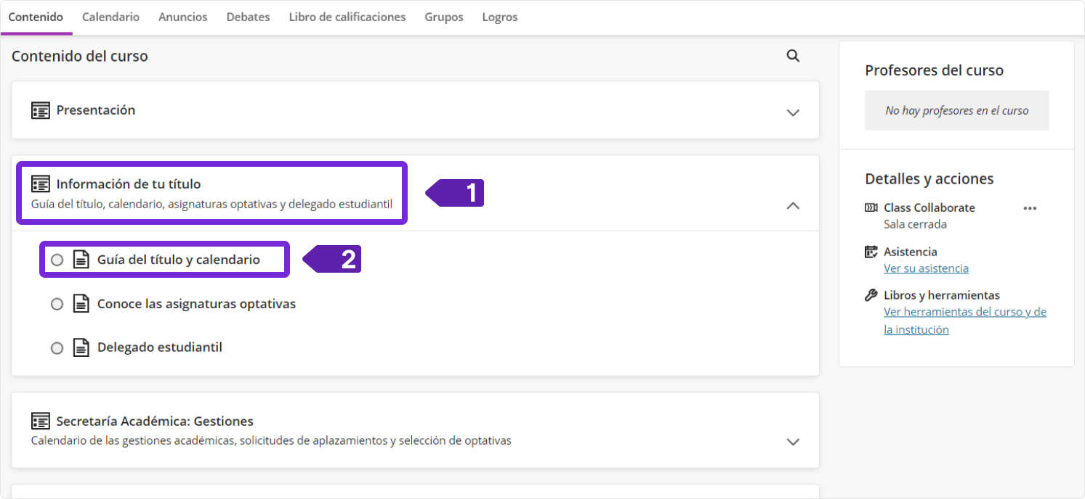
Task: Click the document icon for Conoce las asignaturas optativas
Action: [81, 304]
